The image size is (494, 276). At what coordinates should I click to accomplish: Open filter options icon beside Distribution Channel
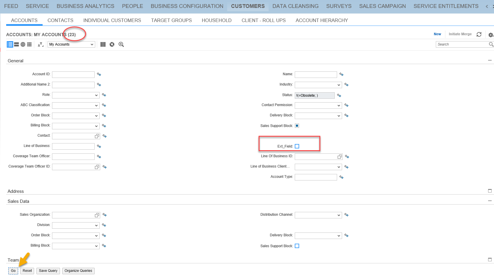346,215
